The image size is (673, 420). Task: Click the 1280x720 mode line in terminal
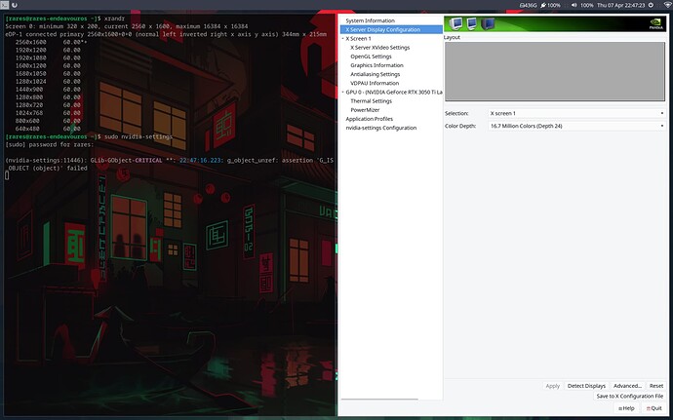[x=48, y=104]
